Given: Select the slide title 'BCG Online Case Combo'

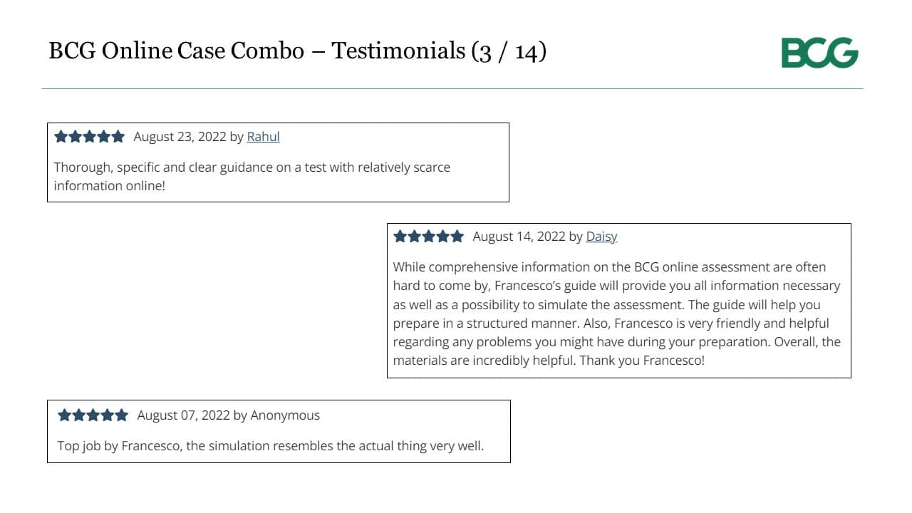Looking at the screenshot, I should click(176, 51).
